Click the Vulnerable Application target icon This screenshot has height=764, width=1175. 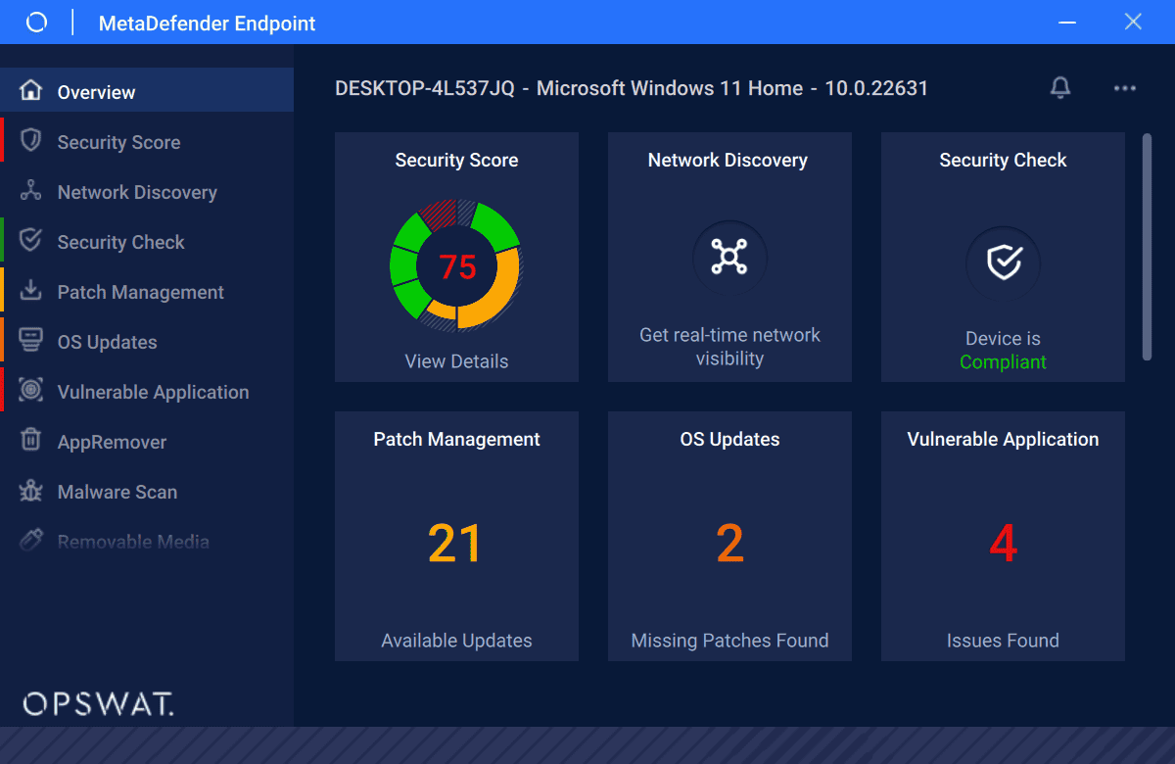pos(31,391)
